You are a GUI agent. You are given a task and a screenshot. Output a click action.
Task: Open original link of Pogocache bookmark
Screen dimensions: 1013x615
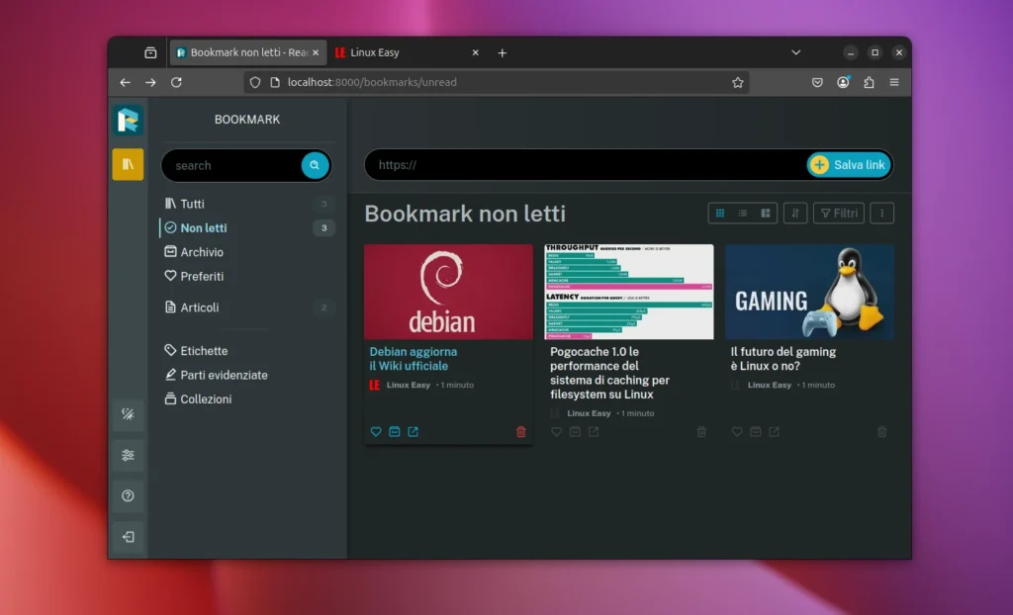594,432
